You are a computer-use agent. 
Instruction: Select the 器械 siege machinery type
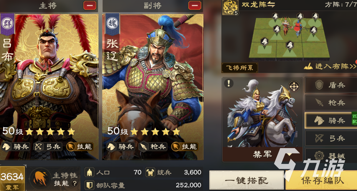coord(331,155)
